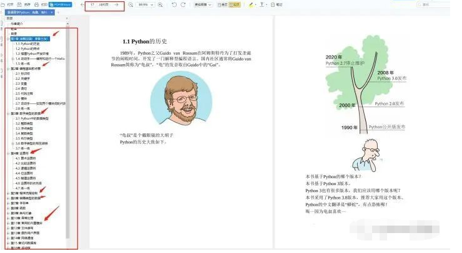Click the zoom out magnifier icon
Viewport: 462px width, 253px height.
coord(130,5)
